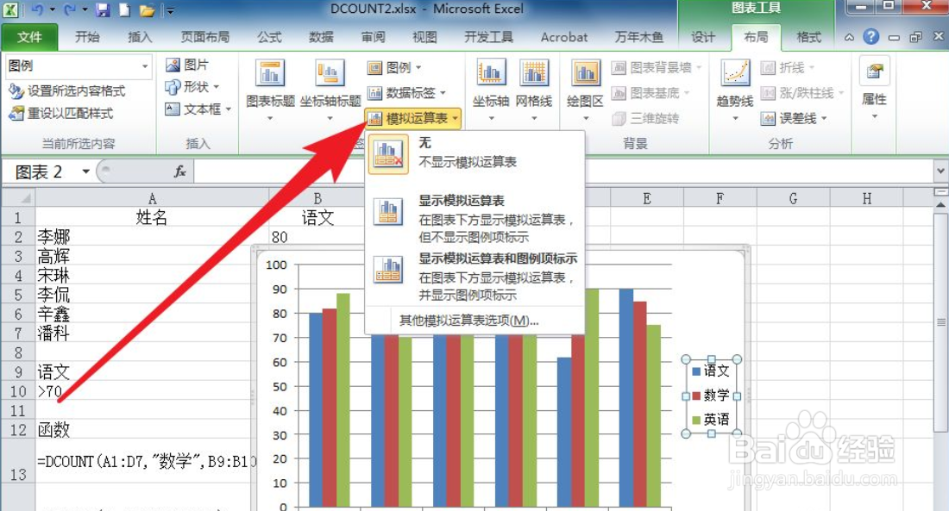Select column A header
The height and width of the screenshot is (511, 949).
(x=152, y=198)
